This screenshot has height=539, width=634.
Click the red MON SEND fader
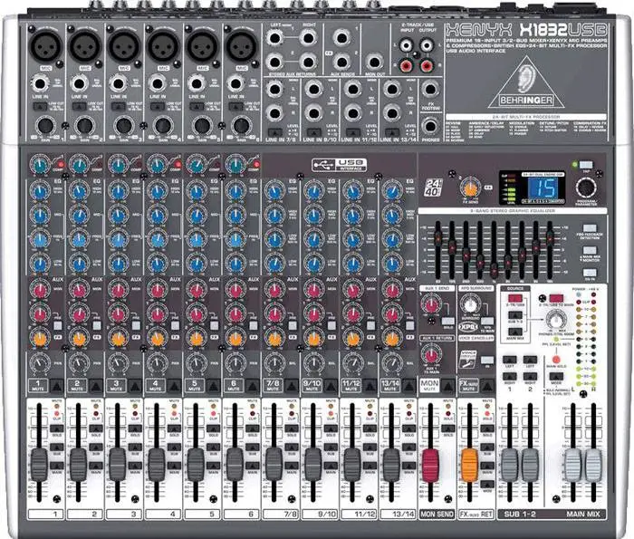click(429, 465)
